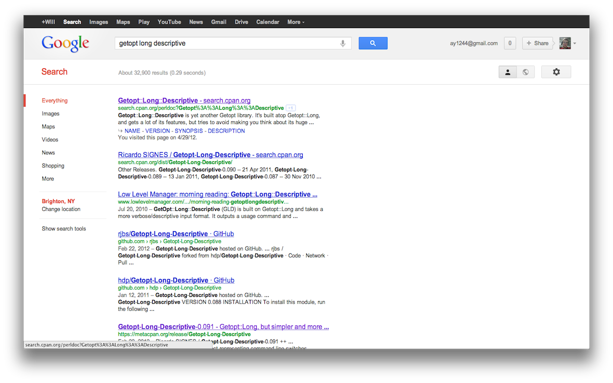Filter by Images in left sidebar
613x383 pixels.
51,113
